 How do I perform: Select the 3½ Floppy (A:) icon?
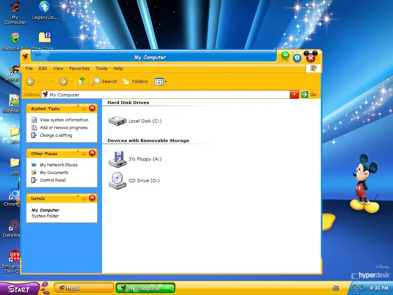(x=117, y=159)
